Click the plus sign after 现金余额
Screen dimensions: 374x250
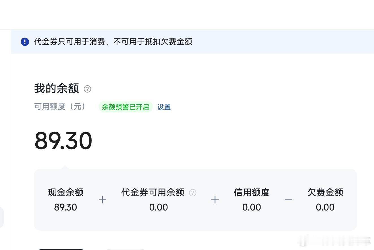click(102, 200)
